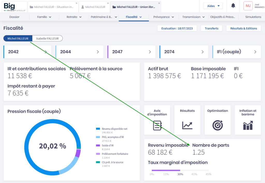The width and height of the screenshot is (265, 183).
Task: Select Isabelle FALLEUR in person toggle
Action: click(x=47, y=38)
